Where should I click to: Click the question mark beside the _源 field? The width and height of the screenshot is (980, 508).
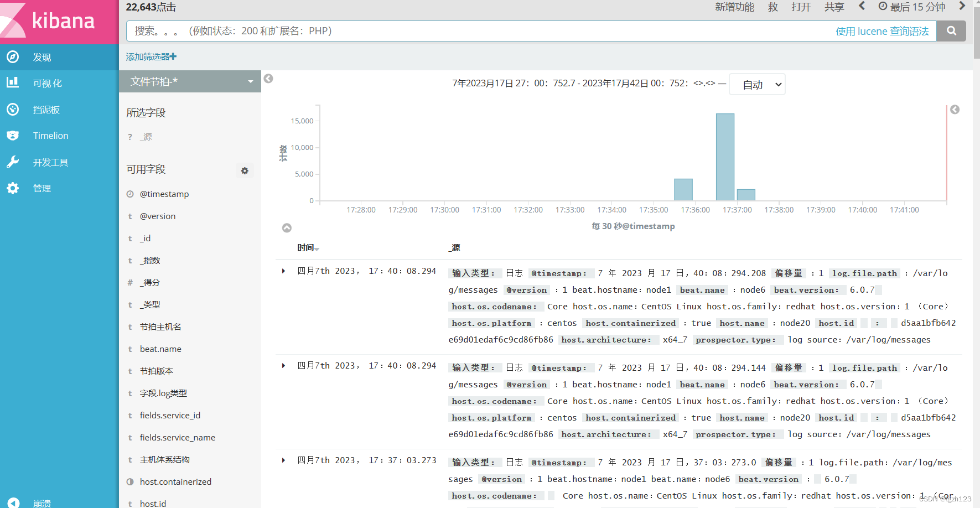(129, 137)
